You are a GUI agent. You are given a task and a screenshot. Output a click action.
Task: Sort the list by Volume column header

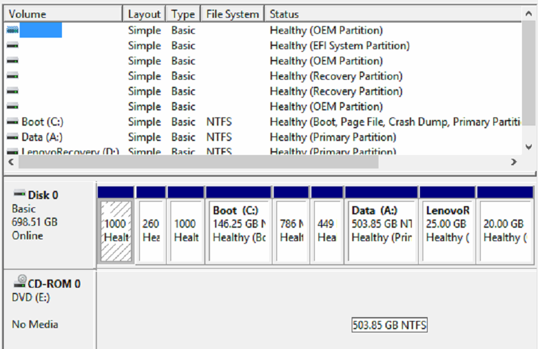[x=63, y=13]
